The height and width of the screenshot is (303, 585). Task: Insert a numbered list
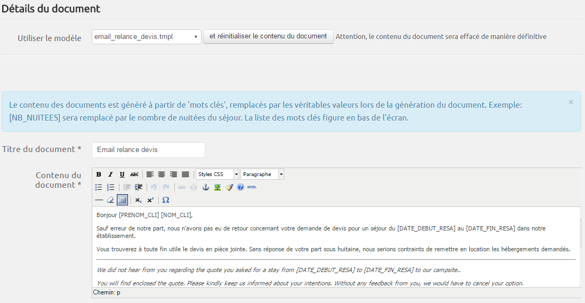tap(111, 187)
